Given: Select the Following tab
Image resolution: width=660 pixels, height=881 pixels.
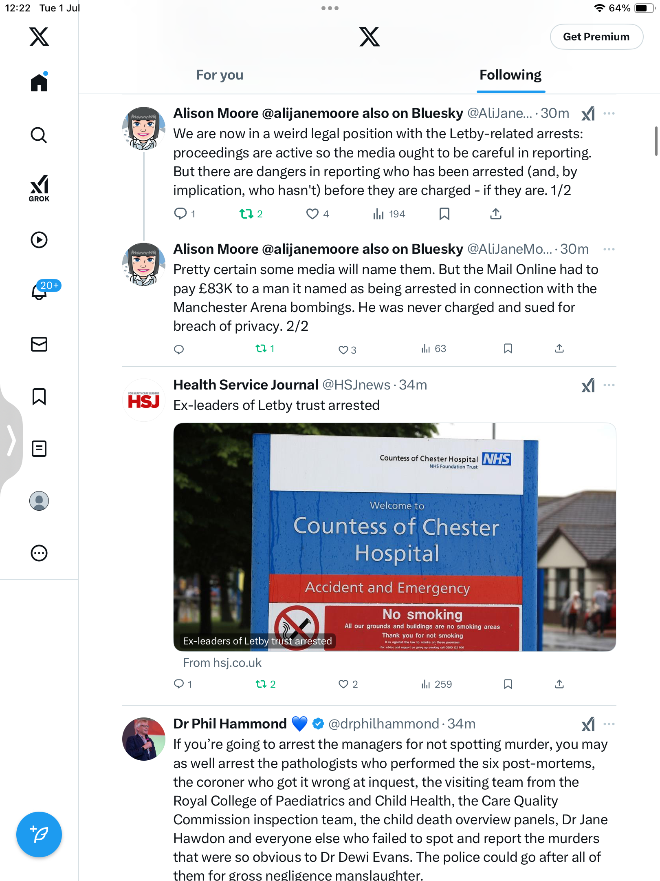Looking at the screenshot, I should pyautogui.click(x=510, y=75).
